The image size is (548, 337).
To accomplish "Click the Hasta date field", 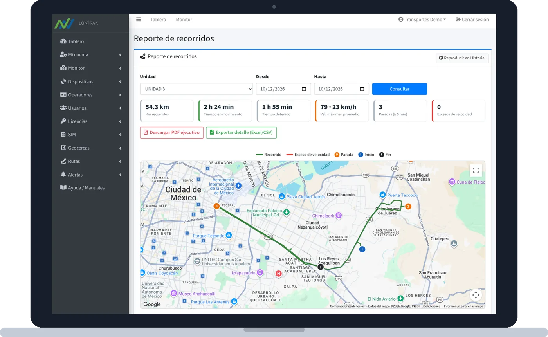I will point(341,89).
